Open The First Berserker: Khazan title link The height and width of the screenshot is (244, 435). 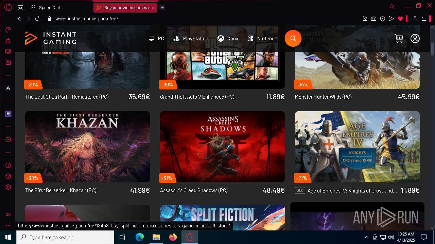point(61,190)
